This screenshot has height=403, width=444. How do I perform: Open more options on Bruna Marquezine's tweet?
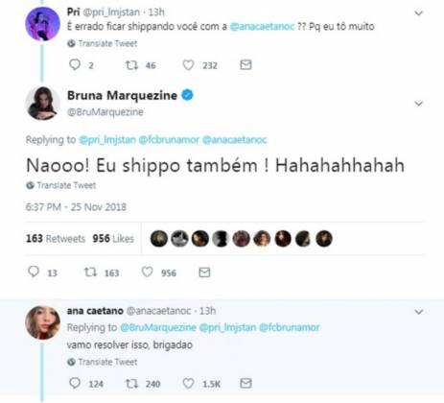point(419,104)
